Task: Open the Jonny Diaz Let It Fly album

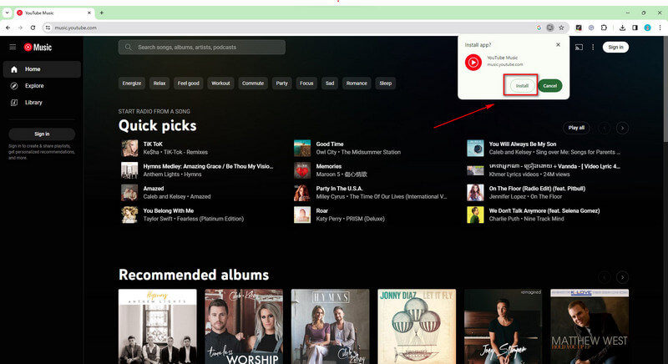Action: click(x=417, y=326)
